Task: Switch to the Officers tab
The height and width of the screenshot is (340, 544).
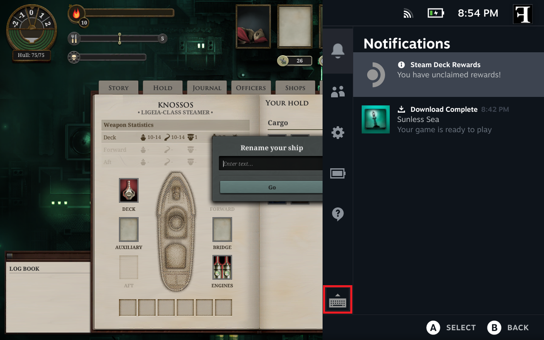Action: click(251, 88)
